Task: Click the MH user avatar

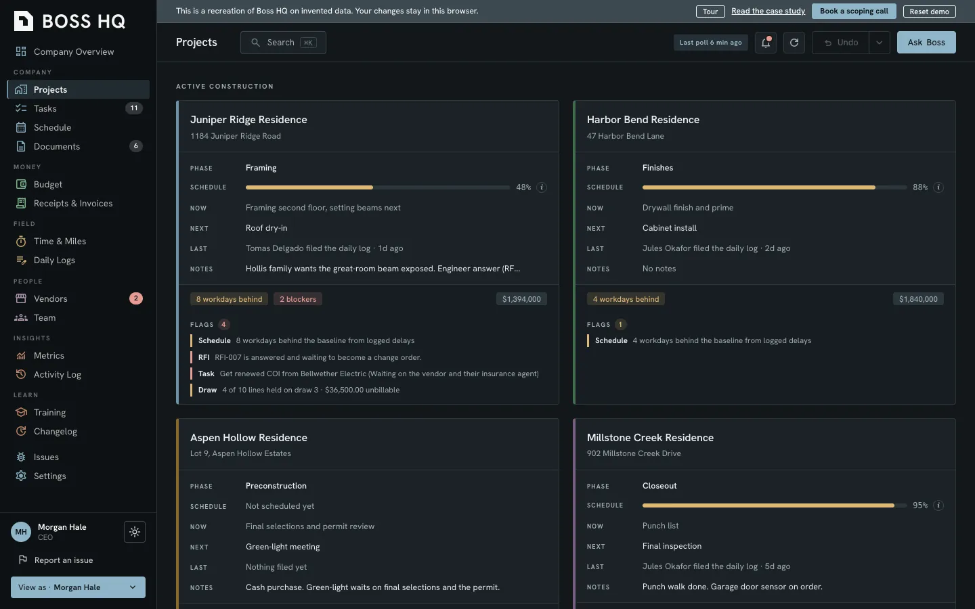Action: tap(21, 532)
